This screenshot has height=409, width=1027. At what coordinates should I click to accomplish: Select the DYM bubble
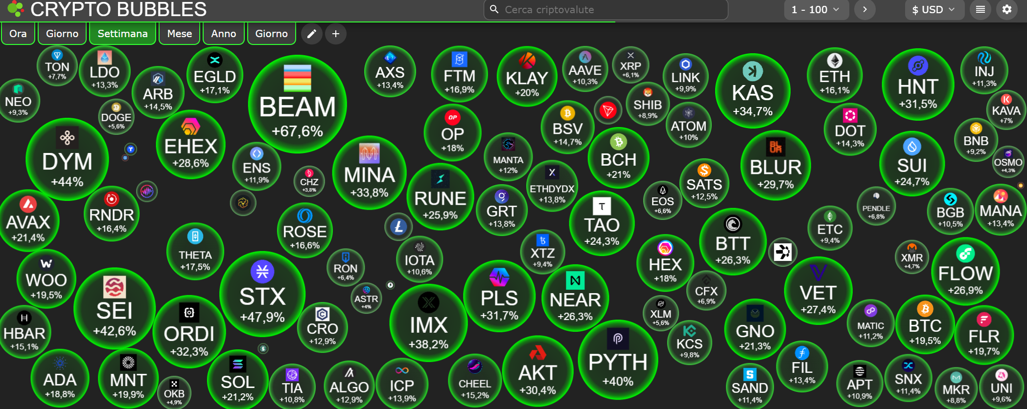67,160
